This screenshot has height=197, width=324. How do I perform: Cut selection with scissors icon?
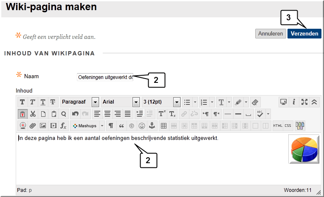(x=33, y=114)
